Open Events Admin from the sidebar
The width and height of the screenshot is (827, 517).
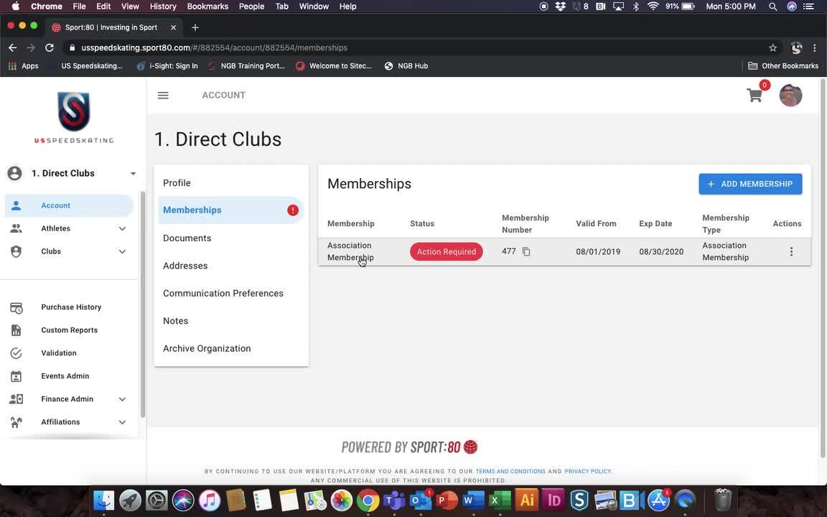[x=65, y=376]
